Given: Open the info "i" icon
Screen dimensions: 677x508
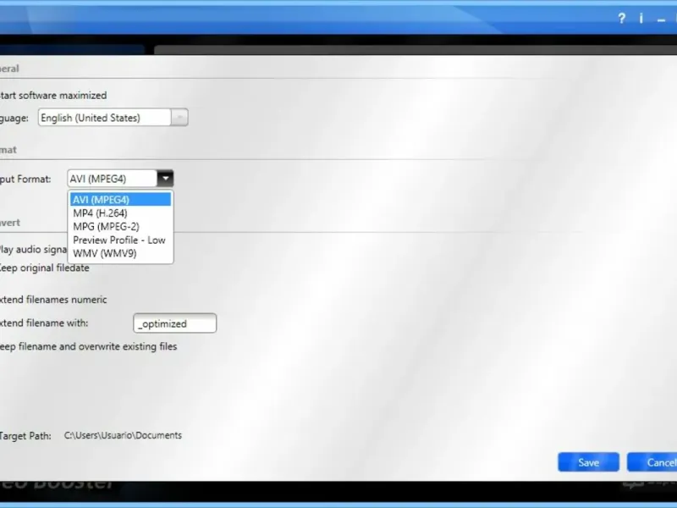Looking at the screenshot, I should pyautogui.click(x=641, y=19).
